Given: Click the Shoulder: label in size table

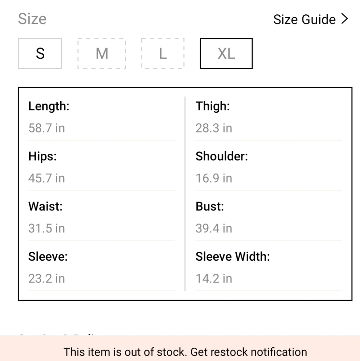Looking at the screenshot, I should tap(222, 156).
